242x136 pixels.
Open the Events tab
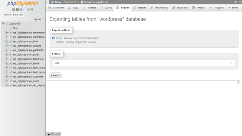click(x=198, y=8)
